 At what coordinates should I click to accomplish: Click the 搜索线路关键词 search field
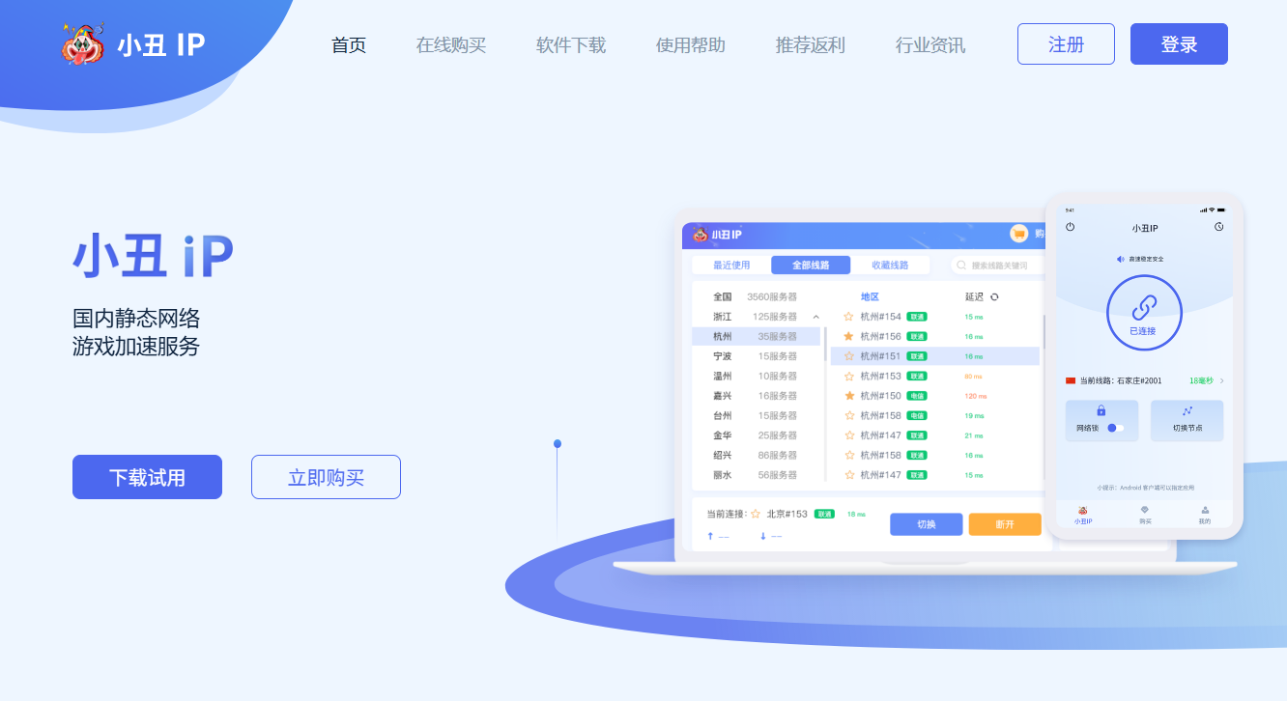pos(997,266)
